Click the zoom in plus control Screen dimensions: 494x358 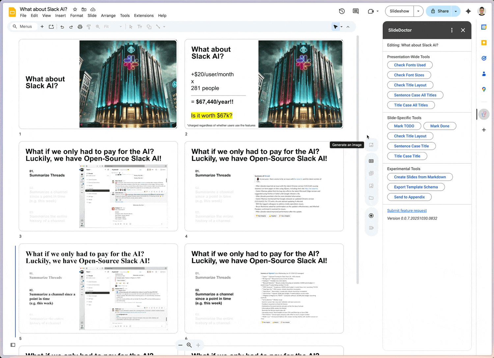pos(198,345)
